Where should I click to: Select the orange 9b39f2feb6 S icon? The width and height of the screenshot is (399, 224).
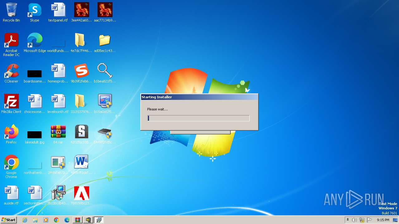pyautogui.click(x=81, y=73)
